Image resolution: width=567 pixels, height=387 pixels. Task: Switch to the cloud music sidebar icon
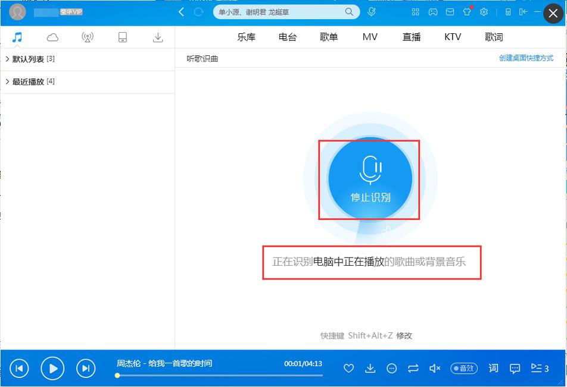[52, 36]
